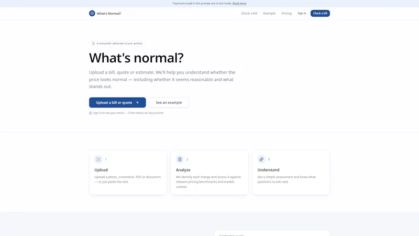
Task: Click the lock icon beside sign-in note
Action: (x=90, y=113)
